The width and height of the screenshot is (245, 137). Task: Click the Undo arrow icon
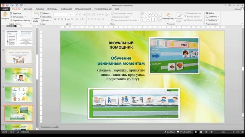[11, 5]
